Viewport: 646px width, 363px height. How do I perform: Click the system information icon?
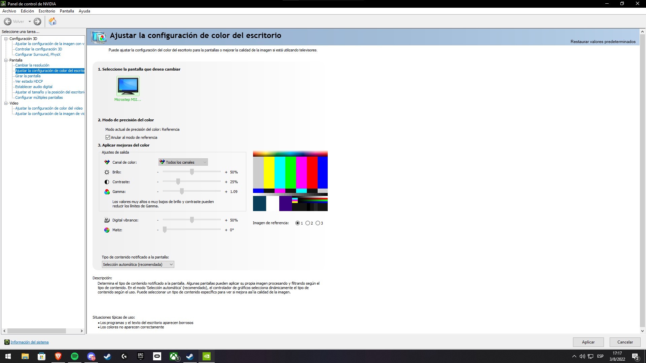(x=7, y=342)
